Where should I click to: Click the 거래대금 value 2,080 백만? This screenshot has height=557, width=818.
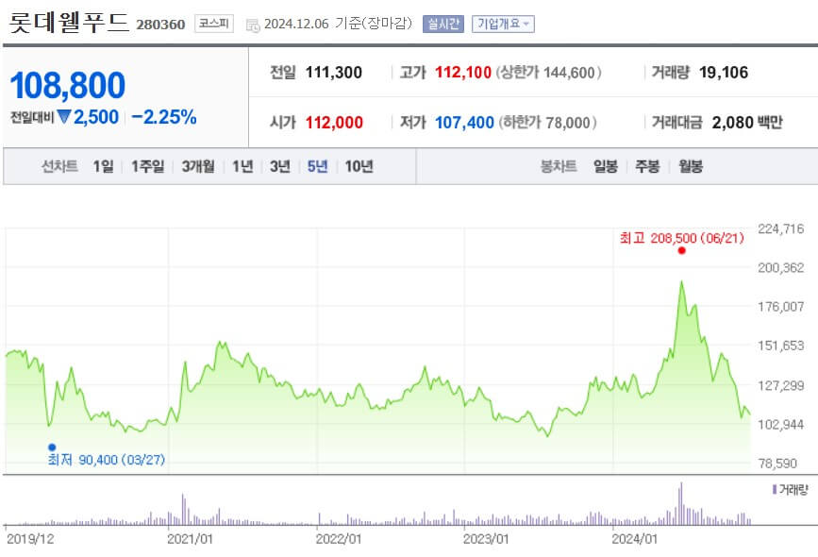[747, 122]
